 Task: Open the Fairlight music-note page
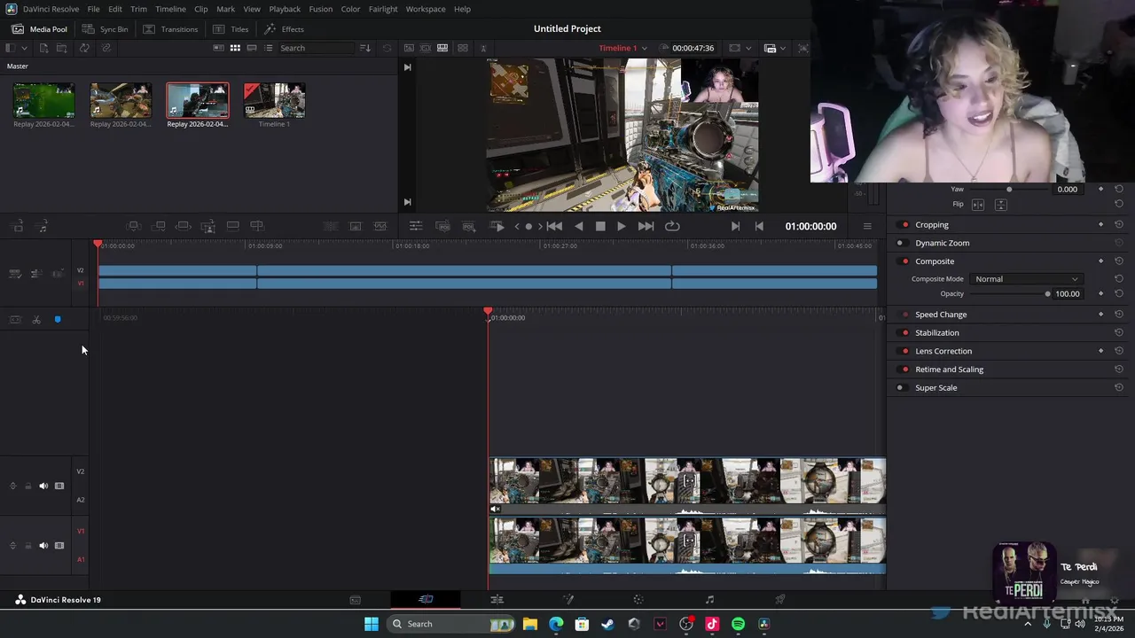pyautogui.click(x=709, y=600)
